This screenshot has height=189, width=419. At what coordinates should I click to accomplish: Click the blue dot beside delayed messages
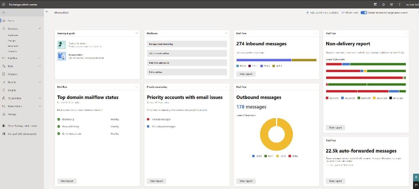[x=148, y=126]
